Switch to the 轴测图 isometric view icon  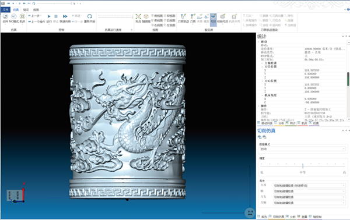pos(146,18)
